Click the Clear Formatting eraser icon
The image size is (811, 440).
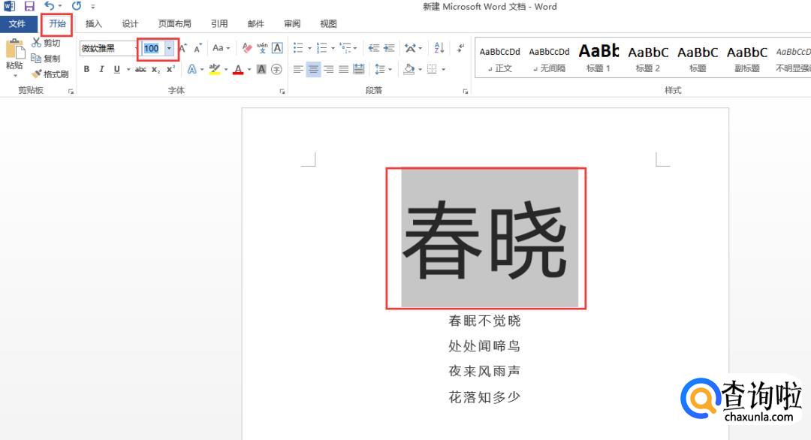click(247, 48)
